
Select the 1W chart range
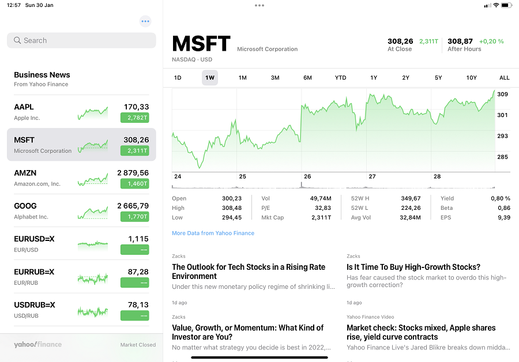210,78
